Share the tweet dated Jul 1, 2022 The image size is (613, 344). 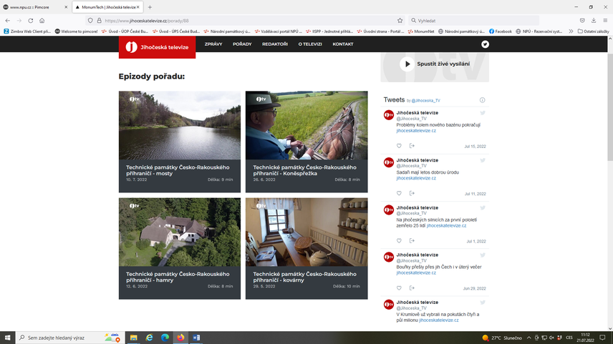pyautogui.click(x=412, y=241)
